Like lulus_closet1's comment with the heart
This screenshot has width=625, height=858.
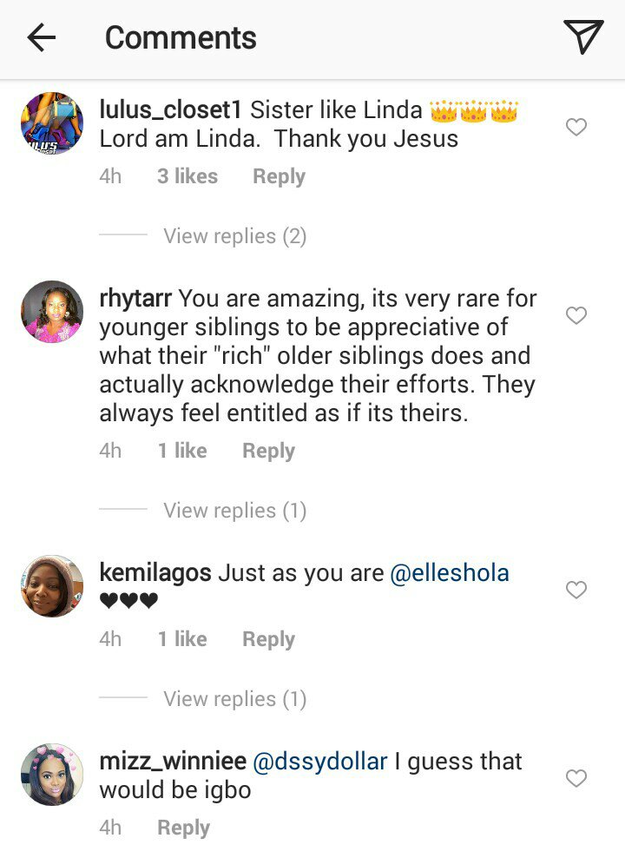pos(576,128)
